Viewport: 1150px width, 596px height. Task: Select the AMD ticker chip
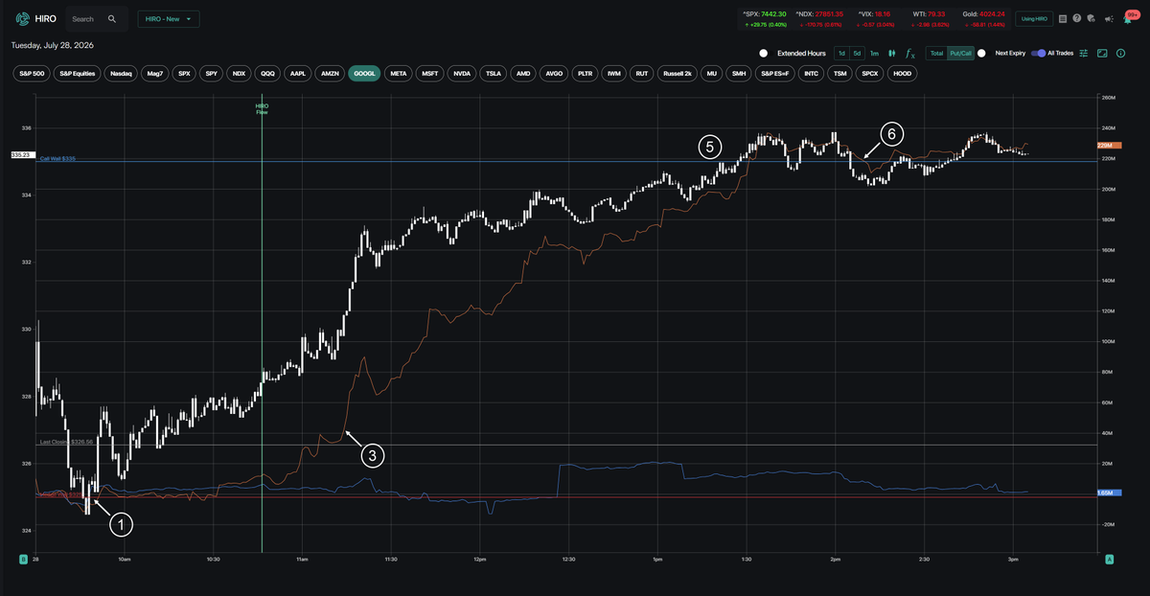tap(523, 73)
